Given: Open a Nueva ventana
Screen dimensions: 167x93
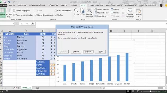Looking at the screenshot, I should point(102,10).
